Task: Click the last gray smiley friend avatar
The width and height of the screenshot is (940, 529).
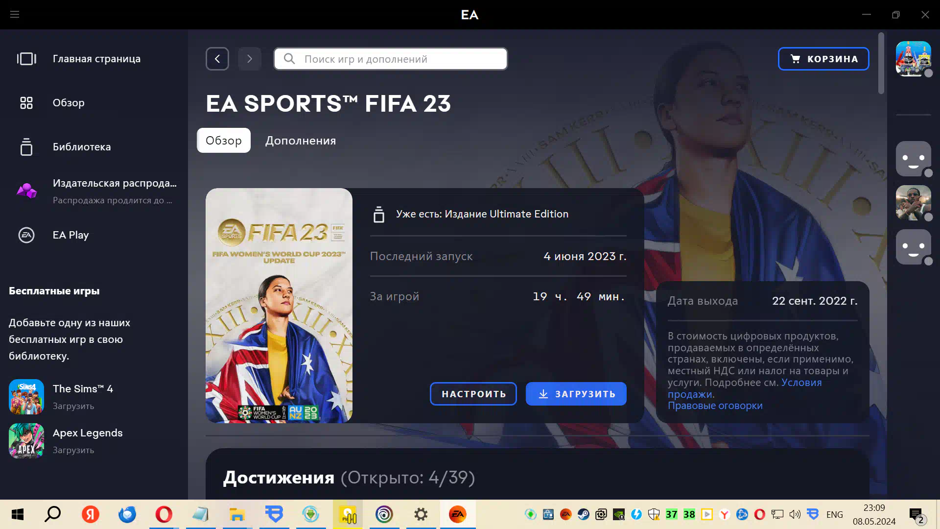Action: pyautogui.click(x=914, y=247)
